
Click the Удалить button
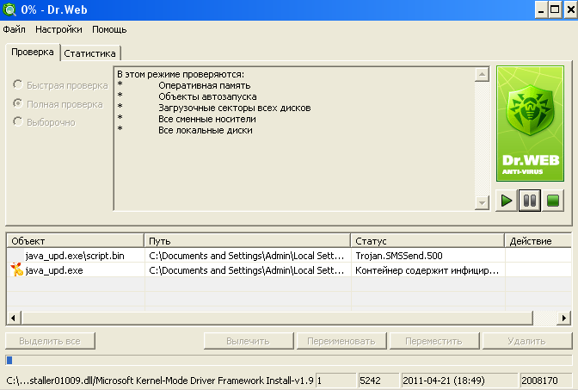click(x=526, y=341)
